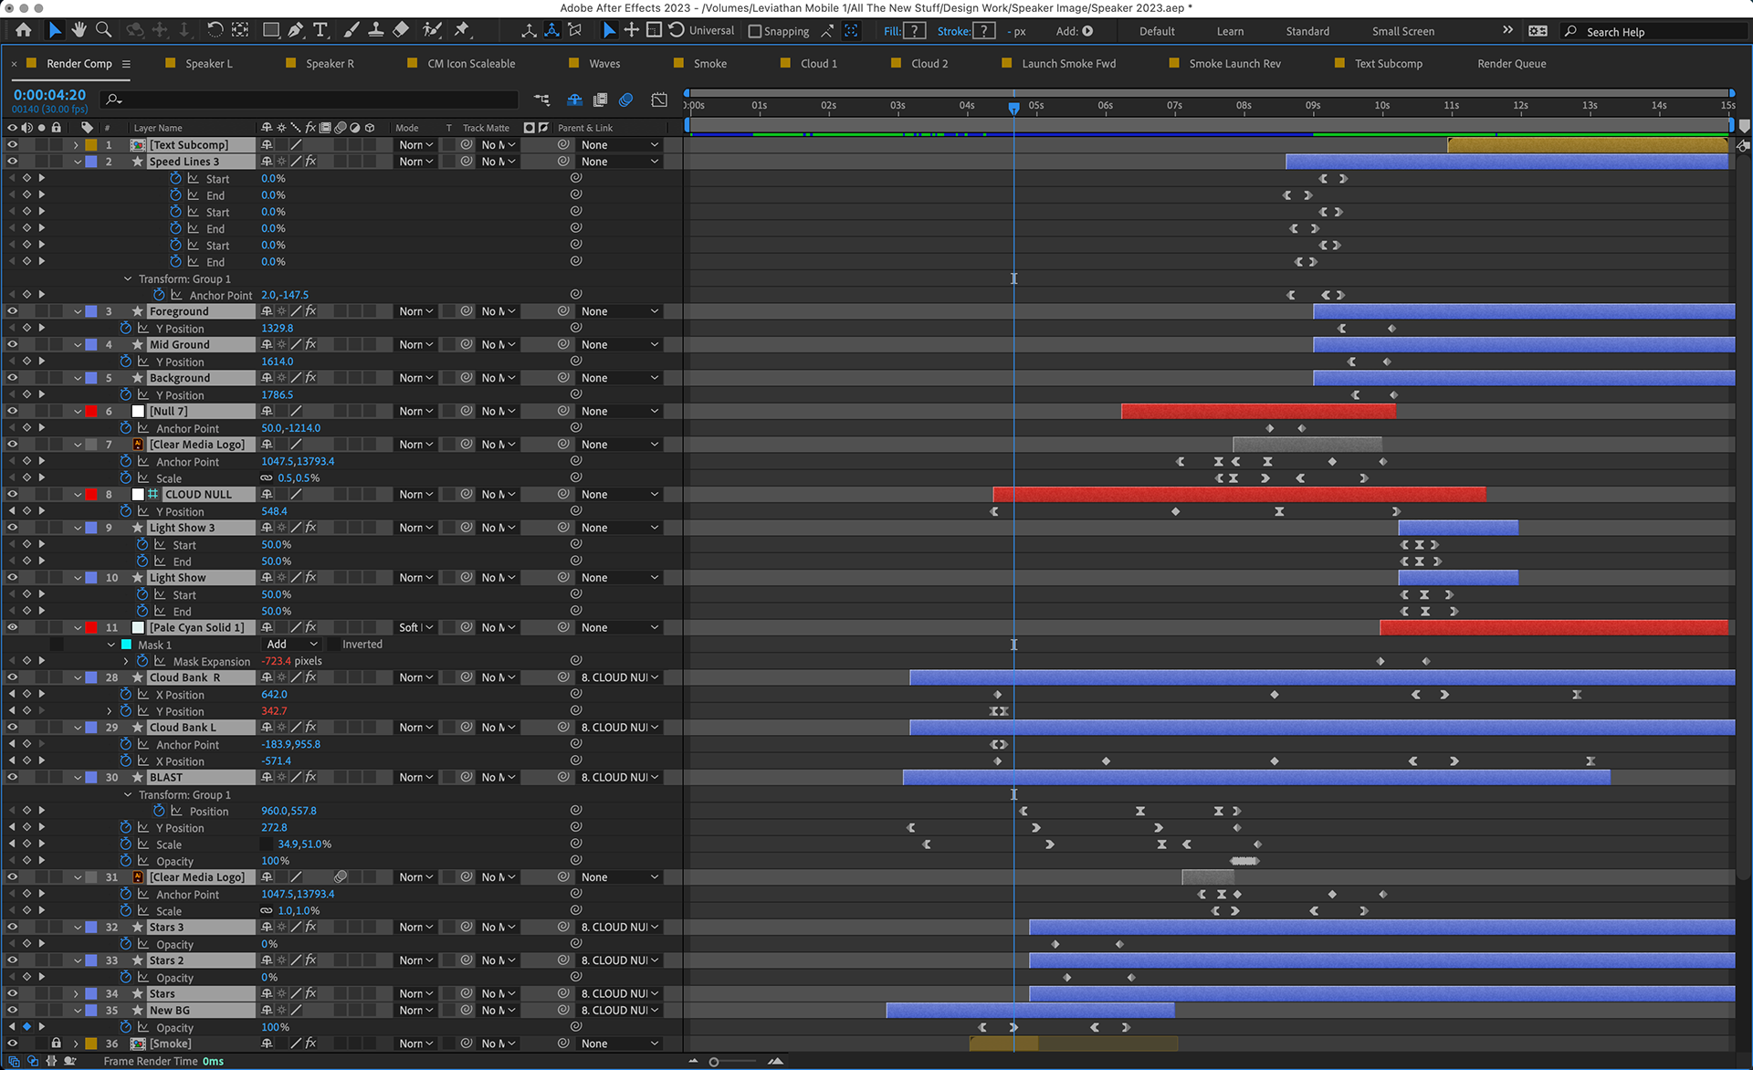This screenshot has width=1753, height=1070.
Task: Select the Puppet Pin tool
Action: pos(462,30)
